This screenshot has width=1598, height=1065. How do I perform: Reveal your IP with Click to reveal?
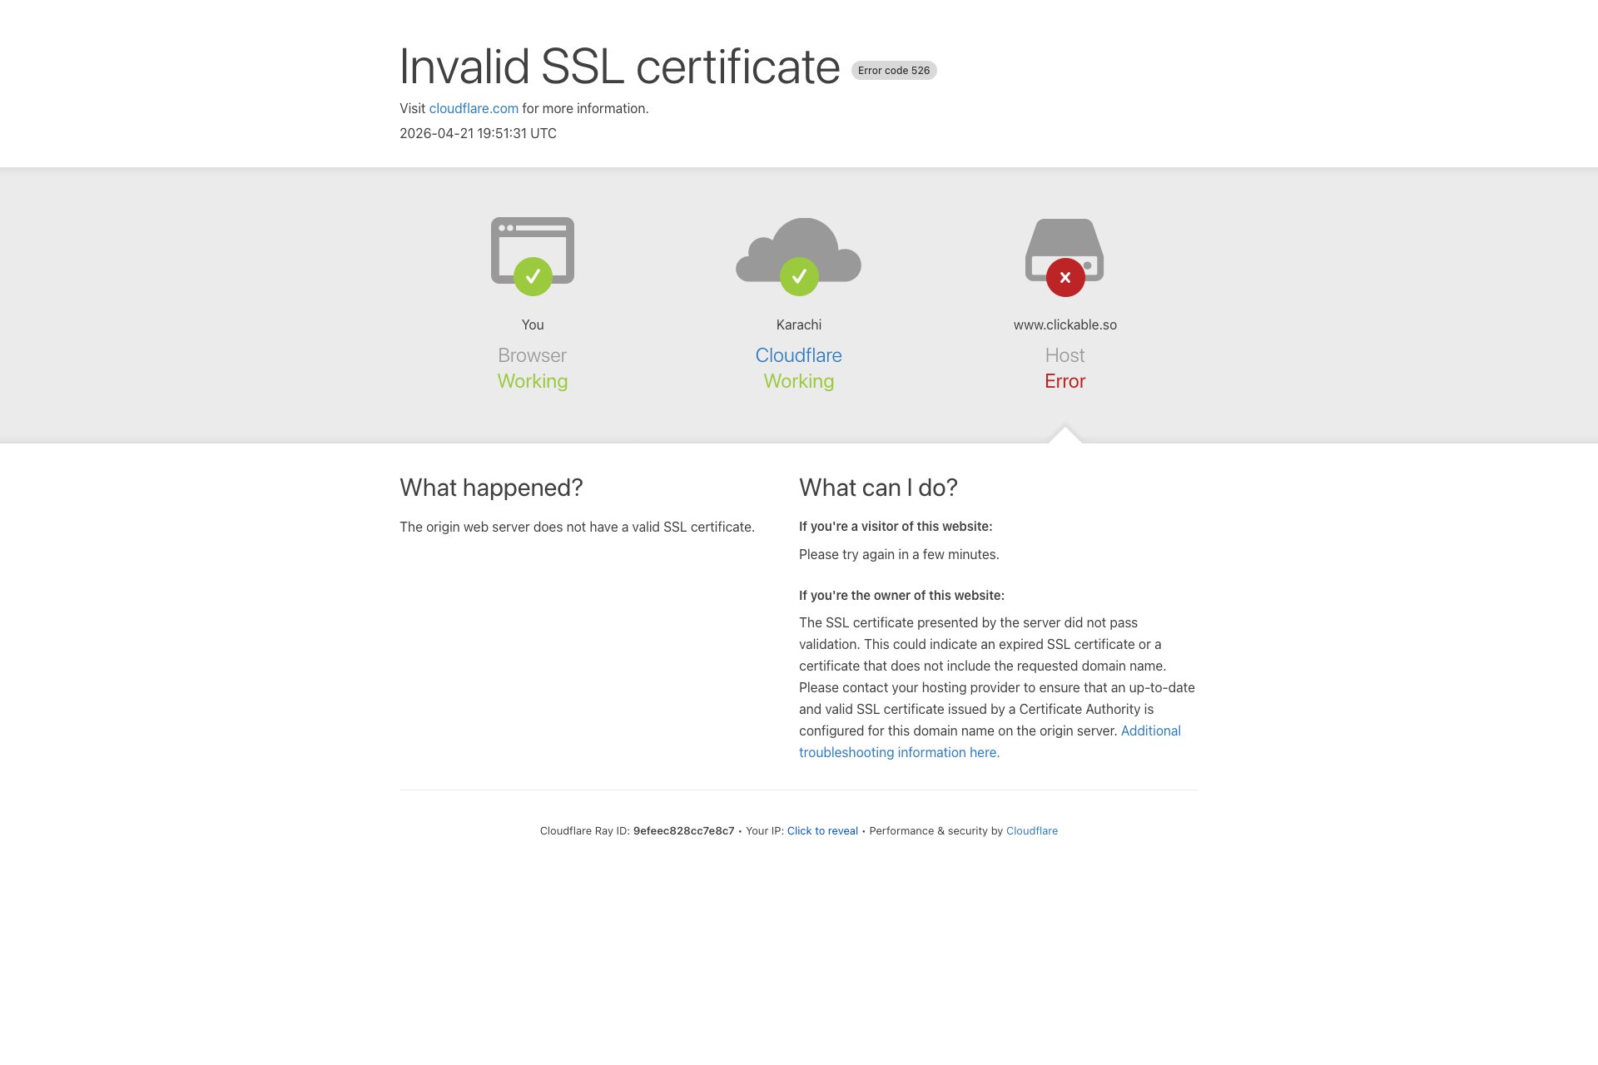[x=821, y=830]
